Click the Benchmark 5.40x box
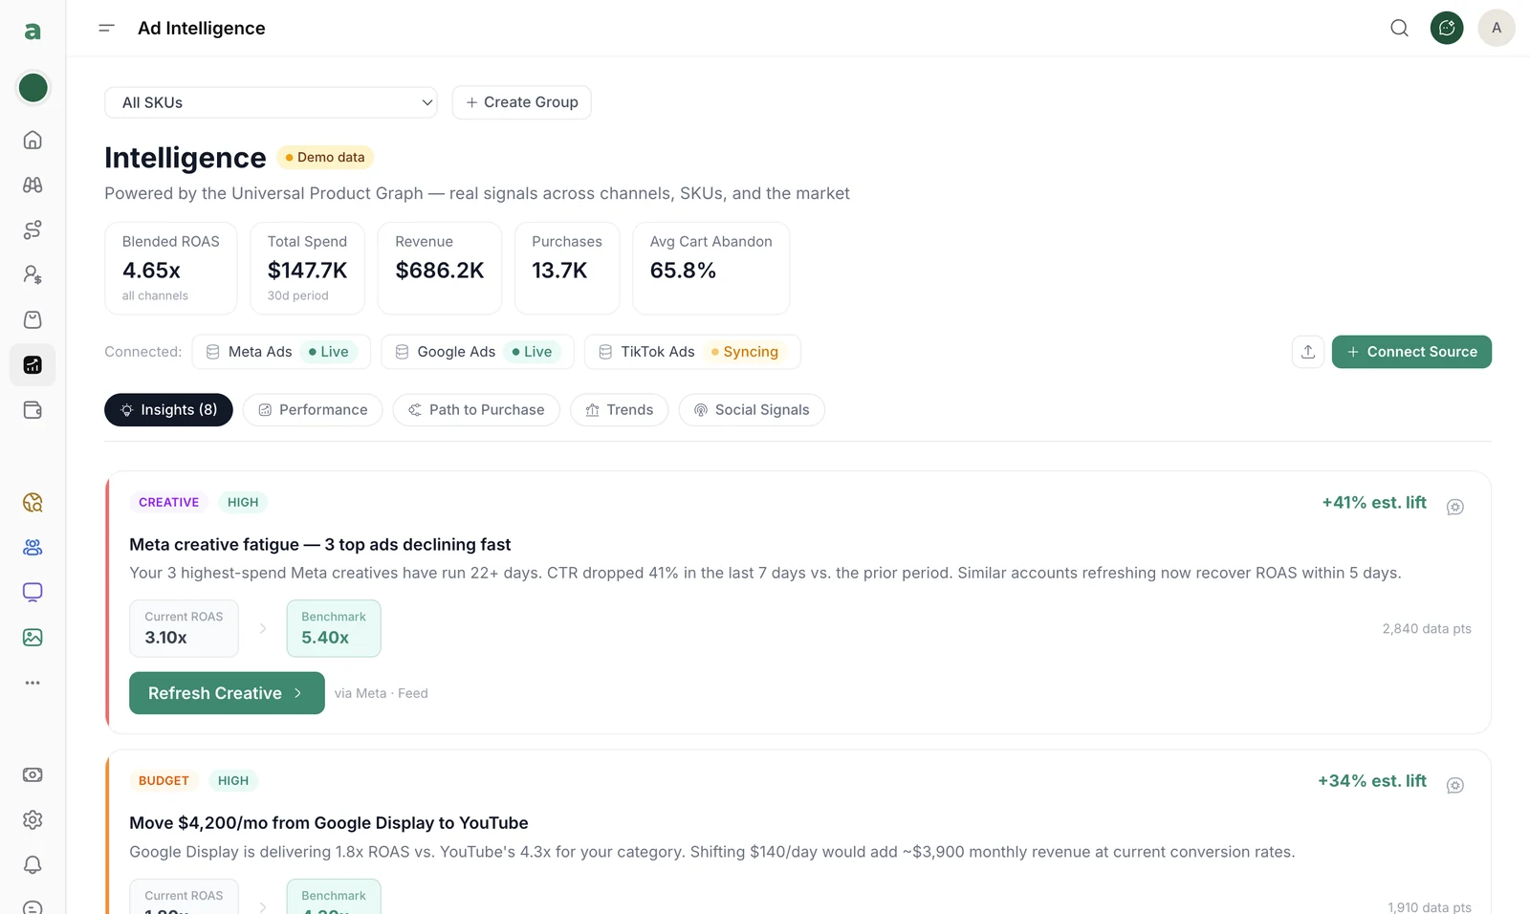 point(334,628)
